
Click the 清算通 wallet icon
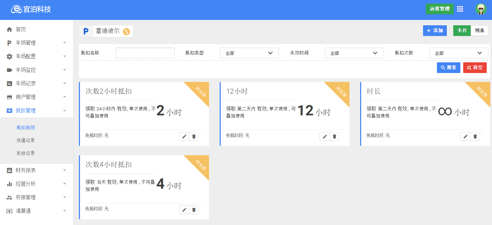click(9, 211)
